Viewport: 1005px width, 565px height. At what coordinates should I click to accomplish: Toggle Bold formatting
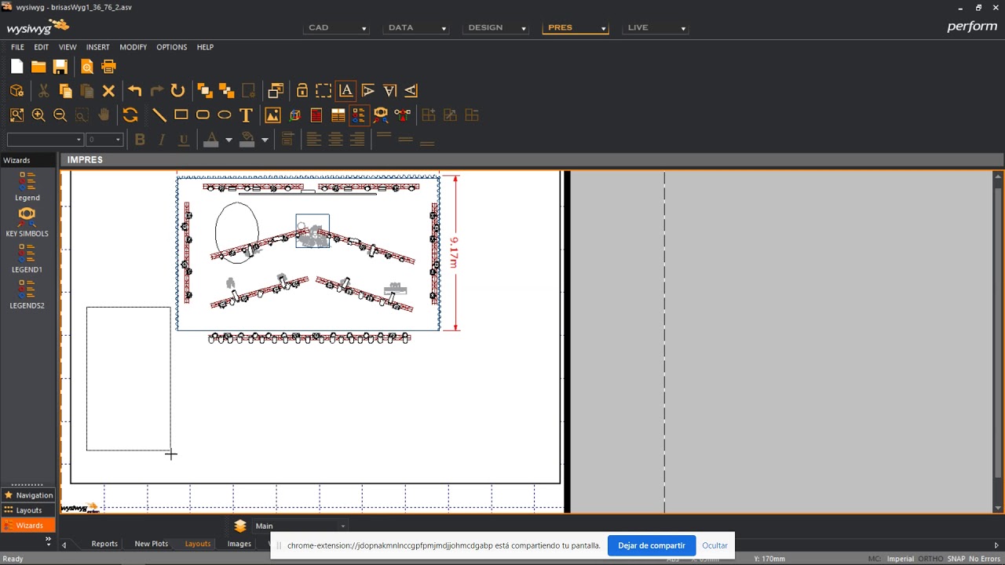(x=140, y=140)
